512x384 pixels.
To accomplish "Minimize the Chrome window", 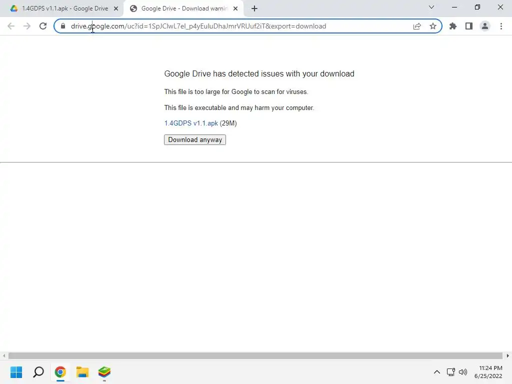I will (454, 7).
